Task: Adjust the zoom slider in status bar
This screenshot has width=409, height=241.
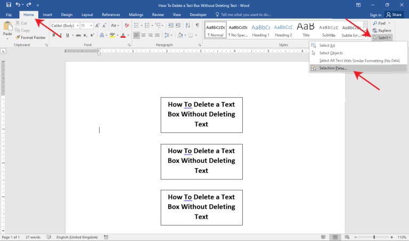Action: click(x=374, y=237)
